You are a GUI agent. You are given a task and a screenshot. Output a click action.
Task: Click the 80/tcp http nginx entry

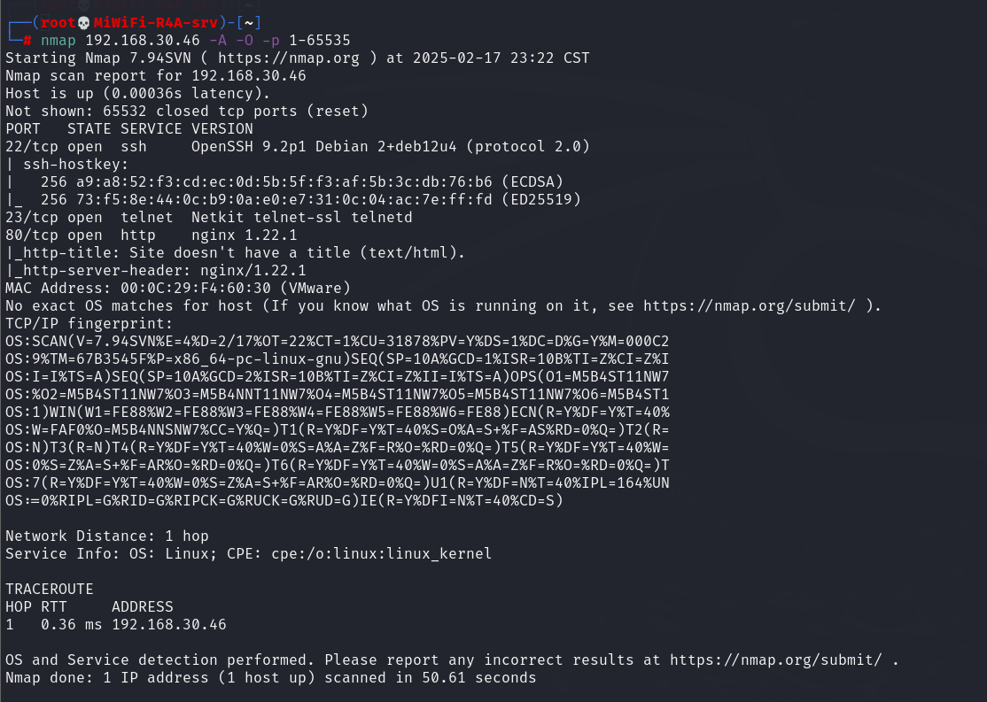(x=152, y=235)
